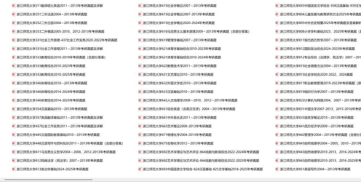Click PDF icon of 357英语翻译基础 file
Screen dimensions: 361x182
point(14,118)
